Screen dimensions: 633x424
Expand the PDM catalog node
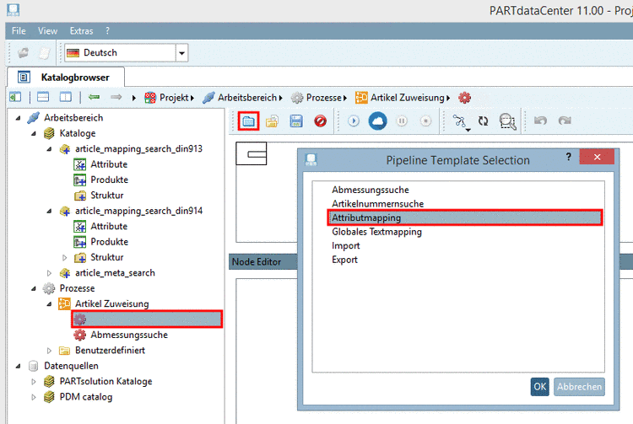coord(34,397)
